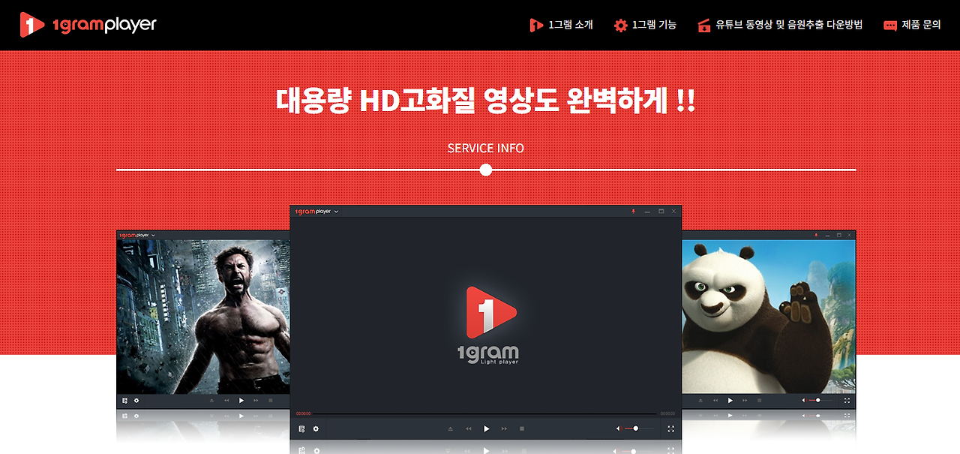Click fast-forward in right panda player
The image size is (960, 454).
(x=745, y=401)
